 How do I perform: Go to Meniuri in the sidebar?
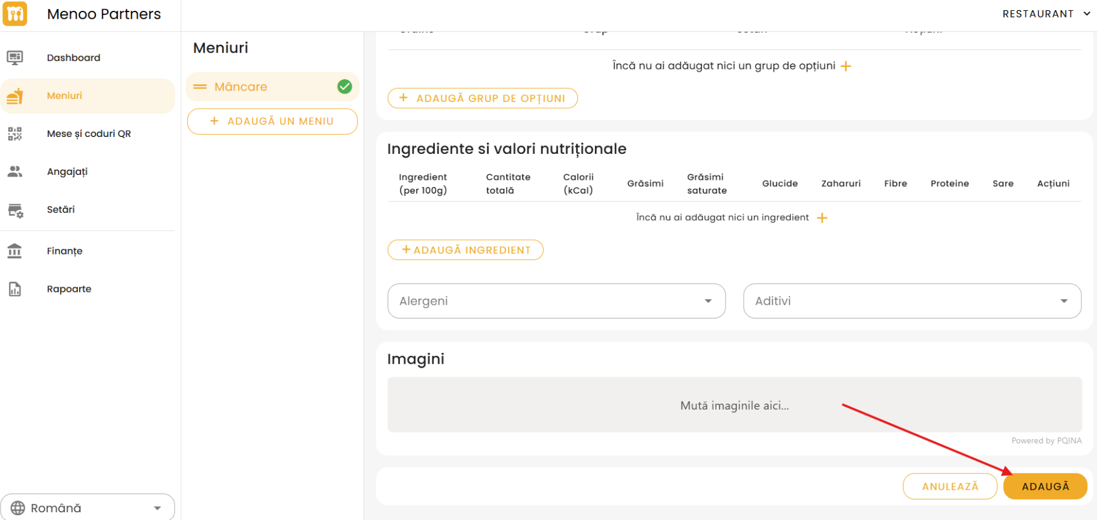pos(65,95)
